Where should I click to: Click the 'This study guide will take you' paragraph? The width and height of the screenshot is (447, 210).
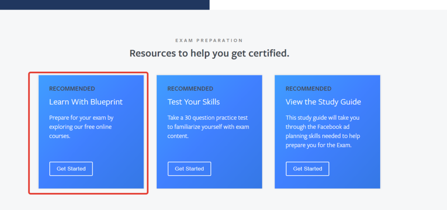323,131
